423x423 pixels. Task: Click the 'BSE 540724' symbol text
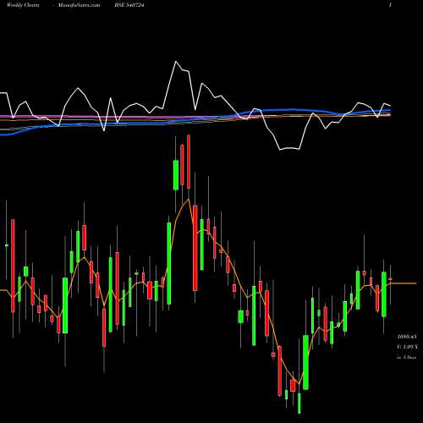(129, 5)
